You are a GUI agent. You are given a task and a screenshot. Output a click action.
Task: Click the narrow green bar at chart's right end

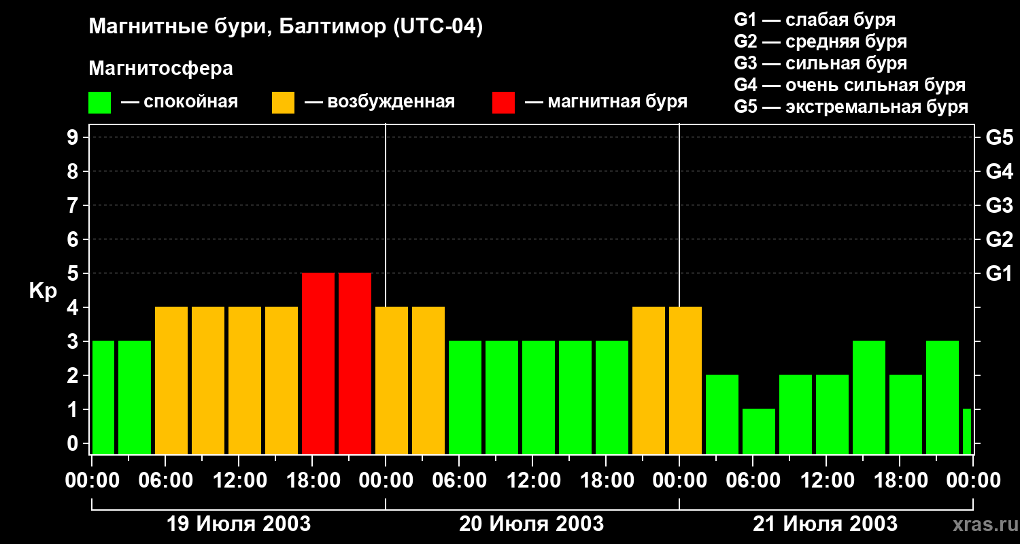click(967, 431)
